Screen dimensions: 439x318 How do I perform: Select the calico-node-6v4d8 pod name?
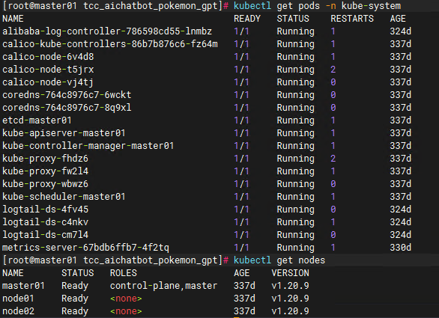(x=48, y=57)
